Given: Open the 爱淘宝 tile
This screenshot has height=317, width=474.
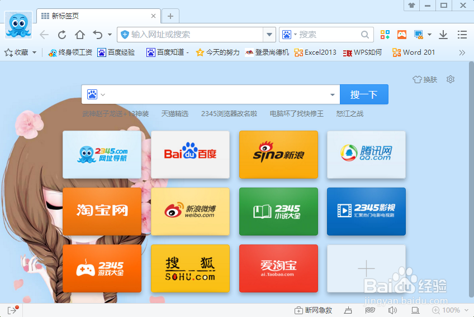Looking at the screenshot, I should [x=278, y=268].
